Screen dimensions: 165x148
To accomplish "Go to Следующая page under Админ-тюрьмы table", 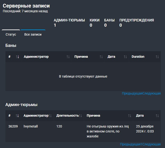I will point(152,144).
